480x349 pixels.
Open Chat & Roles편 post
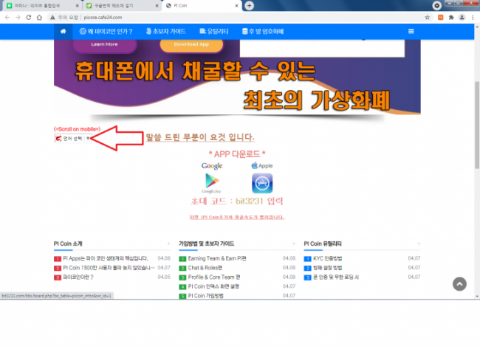pos(205,268)
